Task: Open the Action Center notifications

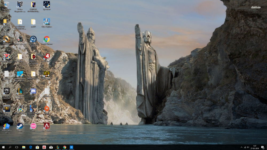Action: pyautogui.click(x=263, y=147)
